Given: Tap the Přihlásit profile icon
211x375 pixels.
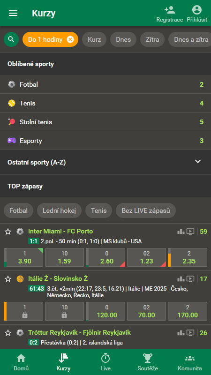Looking at the screenshot, I should coord(197,10).
